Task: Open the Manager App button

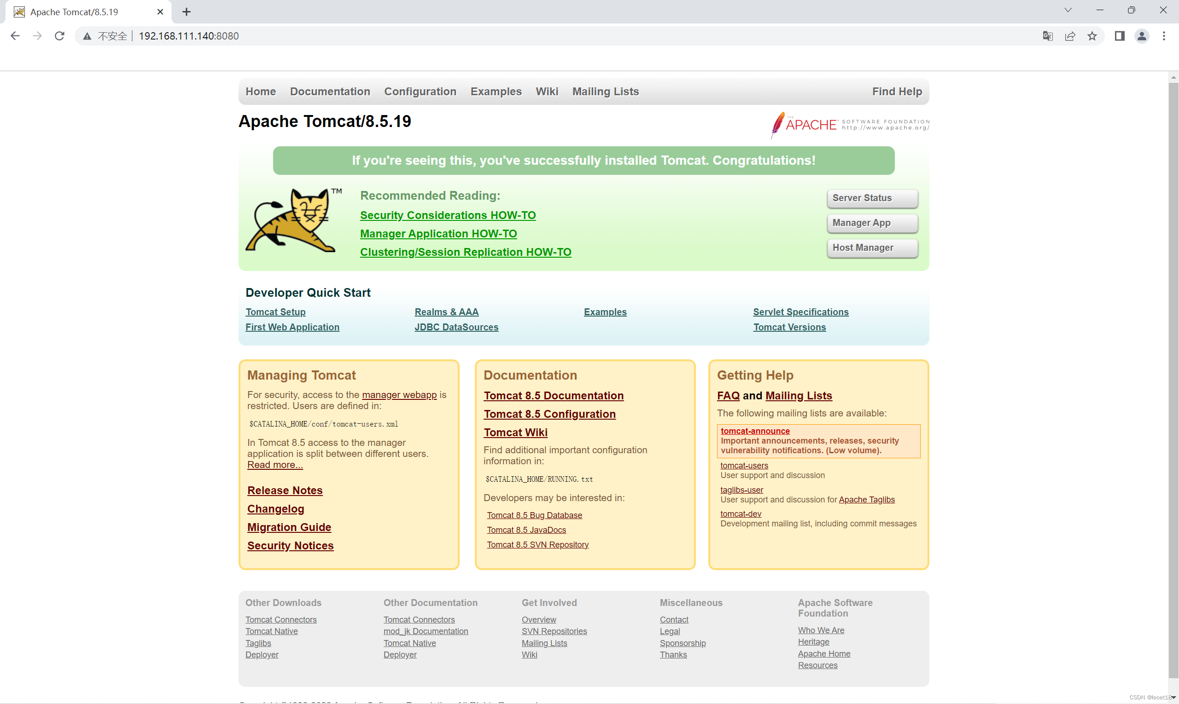Action: coord(872,223)
